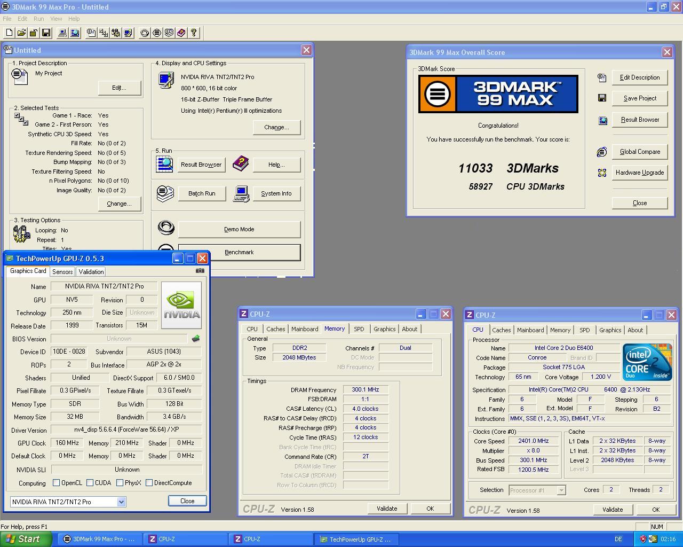
Task: Click the testing options gears toolbar icon
Action: [x=116, y=33]
